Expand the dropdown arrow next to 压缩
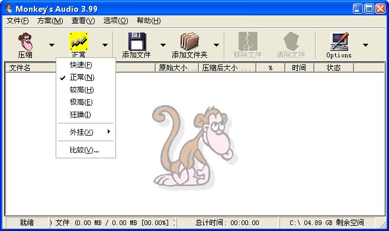Screen dimensions: 389x231 click(52, 45)
